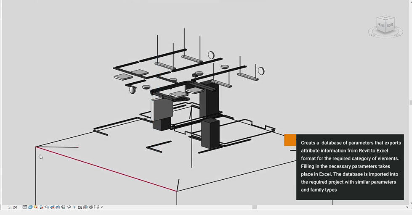
Task: Click the Show Crop Region icon
Action: point(58,207)
